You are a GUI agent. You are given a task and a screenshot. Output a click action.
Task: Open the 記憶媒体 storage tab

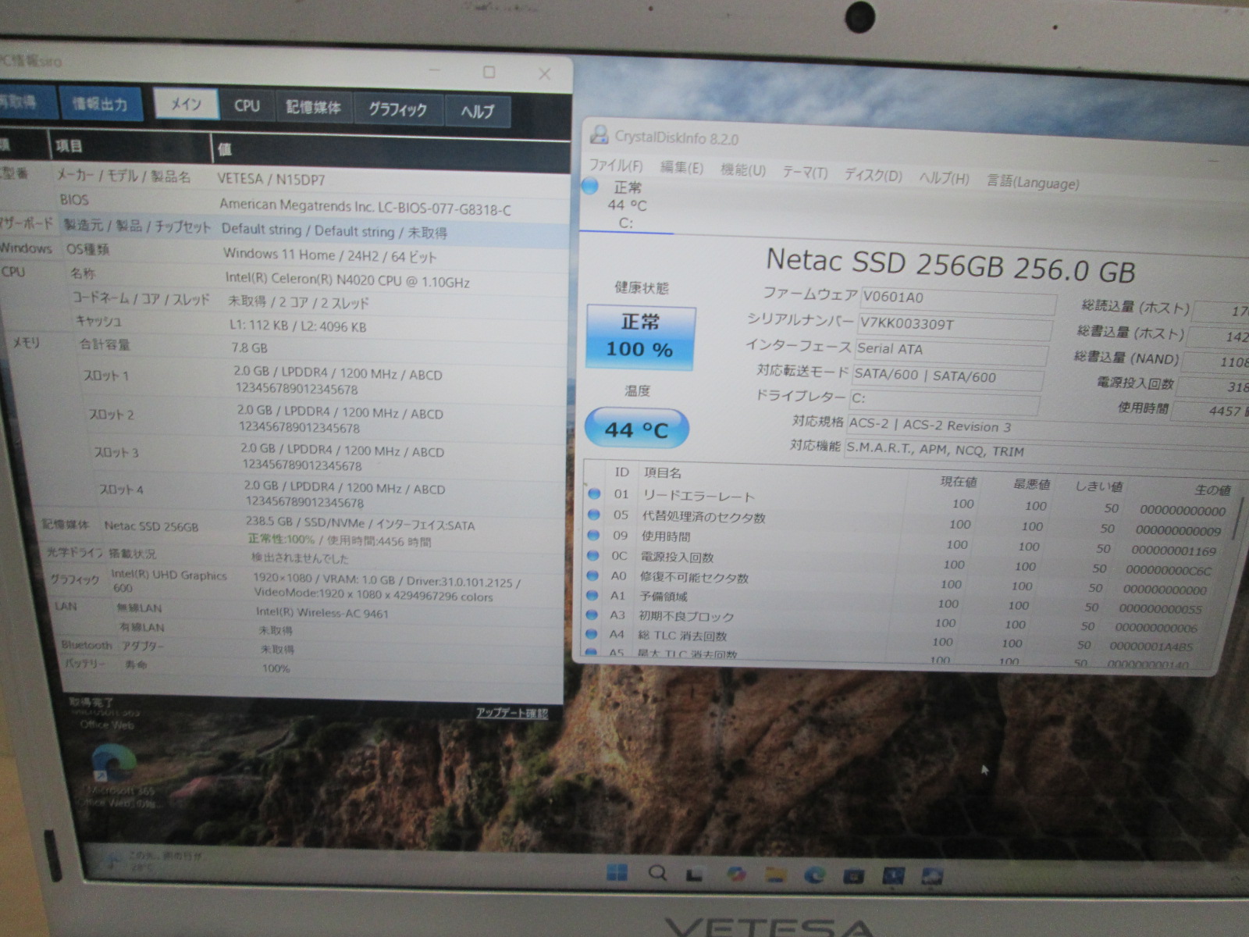313,108
